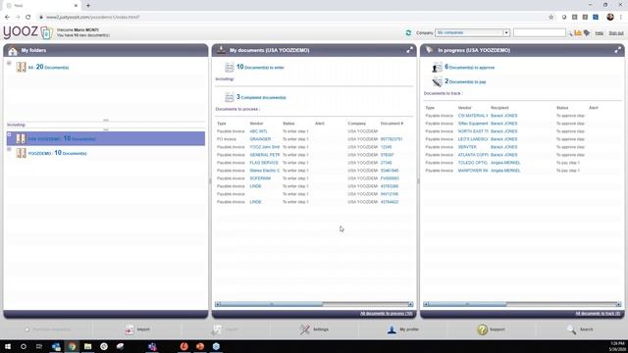Click the In progress panel header icon
This screenshot has height=353, width=628.
(x=429, y=50)
